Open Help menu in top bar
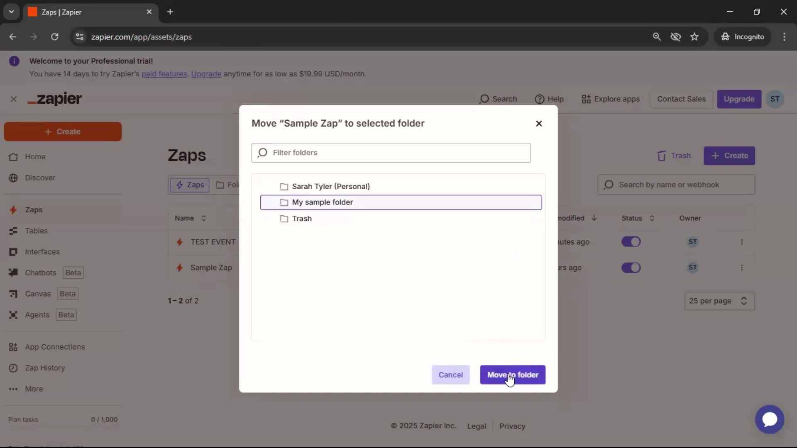797x448 pixels. [x=549, y=99]
